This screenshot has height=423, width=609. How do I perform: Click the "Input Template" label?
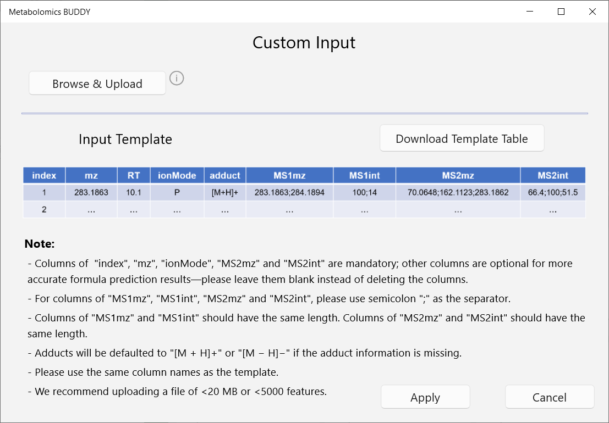125,140
